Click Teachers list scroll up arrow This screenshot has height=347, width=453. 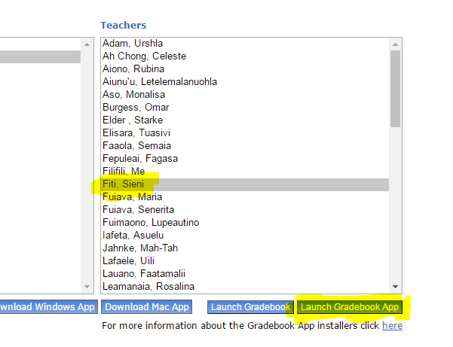pyautogui.click(x=395, y=44)
